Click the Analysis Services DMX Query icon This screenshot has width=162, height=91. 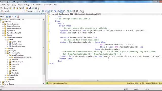pos(17,8)
